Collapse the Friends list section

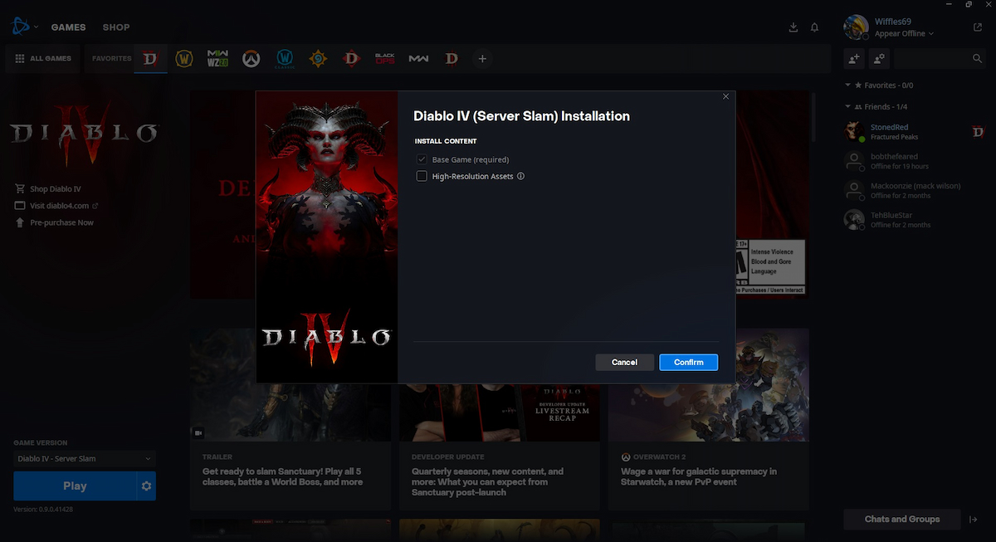pyautogui.click(x=848, y=107)
